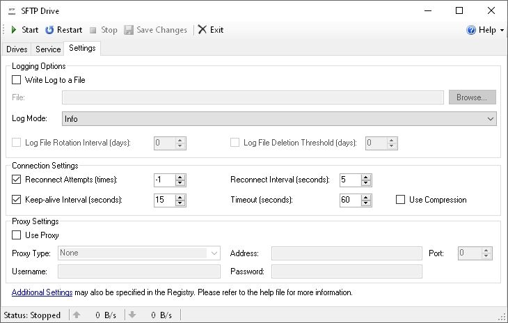
Task: Increase Reconnect Attempts value with up arrow
Action: tap(180, 177)
